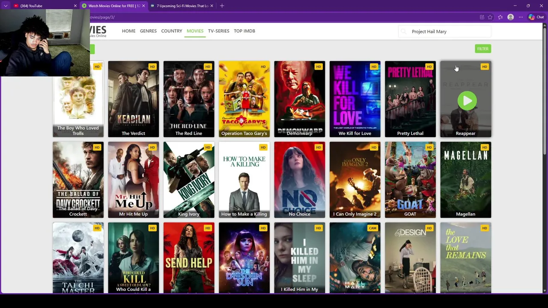The width and height of the screenshot is (548, 308).
Task: Open the browser extensions/apps icon in address bar
Action: tap(482, 17)
